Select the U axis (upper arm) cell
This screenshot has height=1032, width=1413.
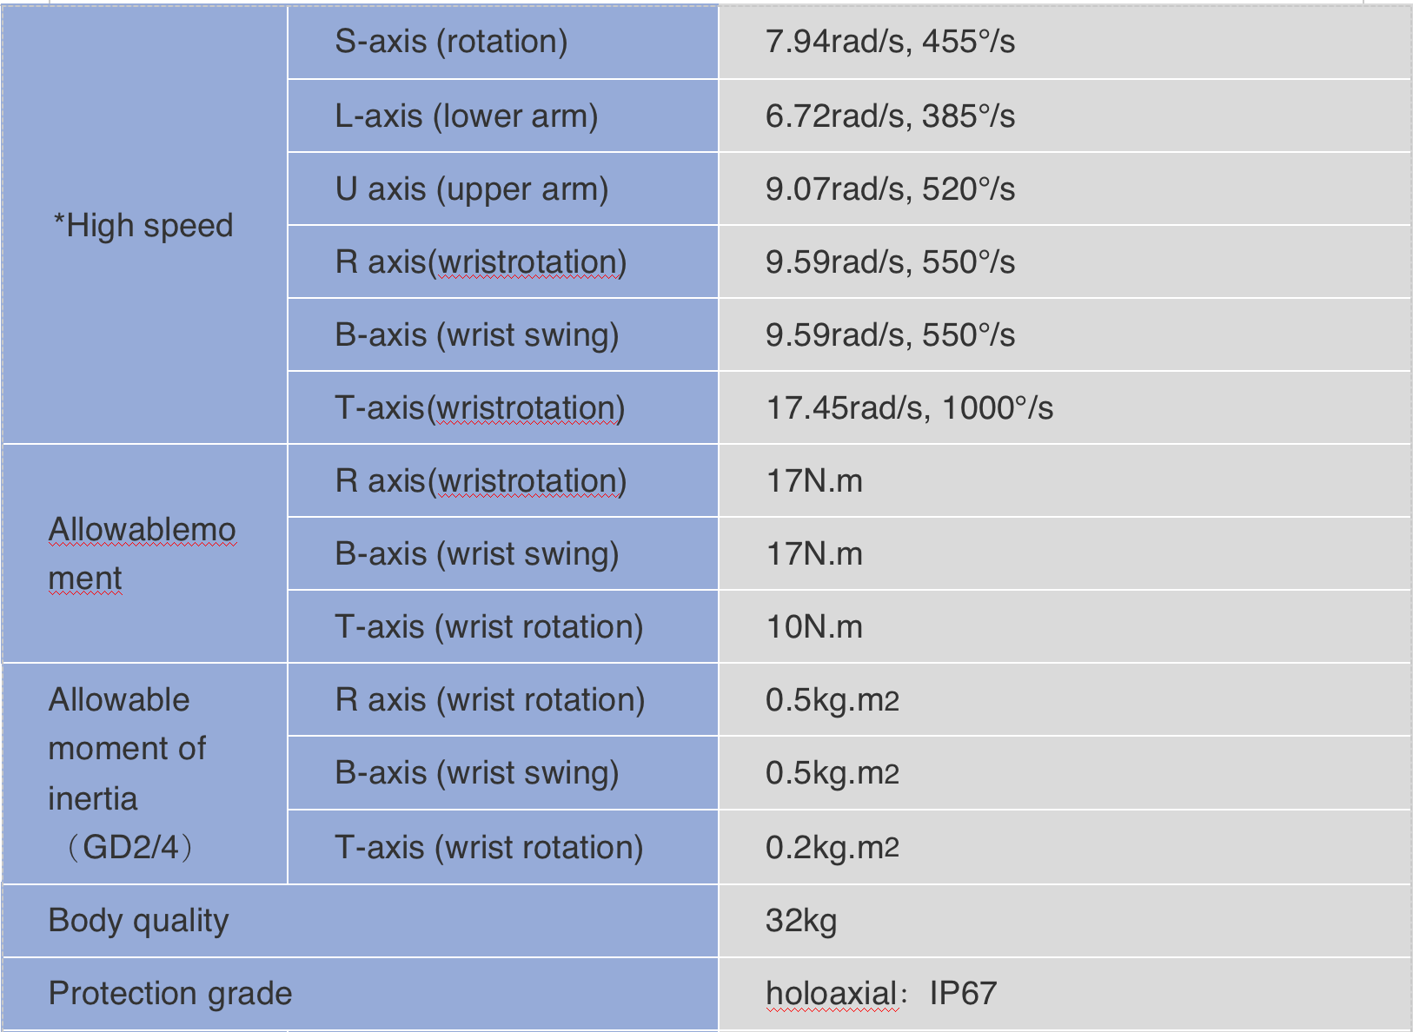(x=503, y=189)
